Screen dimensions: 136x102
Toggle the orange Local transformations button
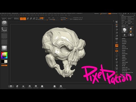click(117, 46)
